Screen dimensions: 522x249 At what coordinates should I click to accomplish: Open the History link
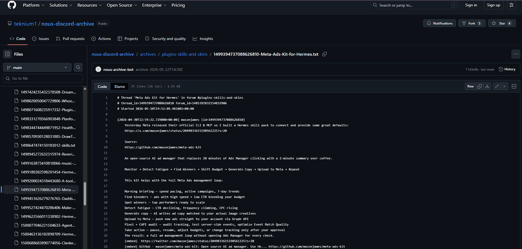507,69
